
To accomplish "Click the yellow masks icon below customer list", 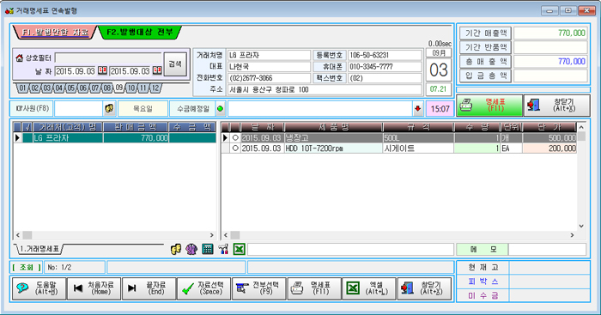I will [x=176, y=250].
